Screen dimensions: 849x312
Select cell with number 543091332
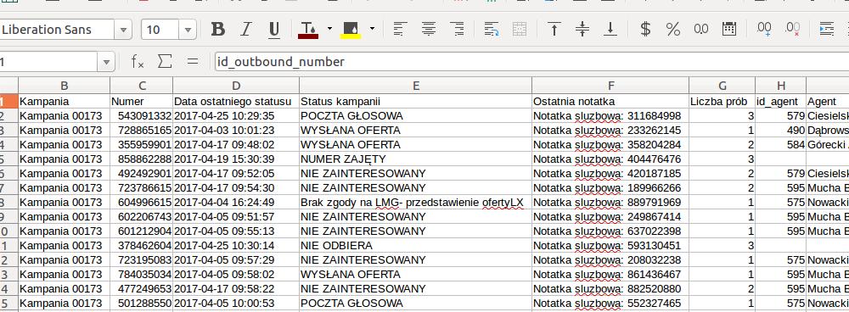pyautogui.click(x=142, y=115)
